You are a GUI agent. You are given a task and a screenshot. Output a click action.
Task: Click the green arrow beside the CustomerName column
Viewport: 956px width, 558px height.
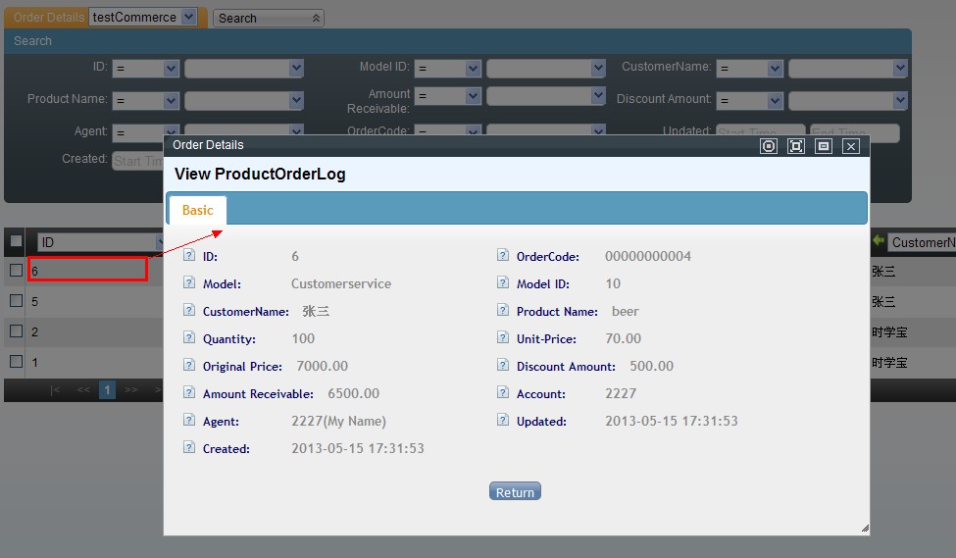coord(879,241)
